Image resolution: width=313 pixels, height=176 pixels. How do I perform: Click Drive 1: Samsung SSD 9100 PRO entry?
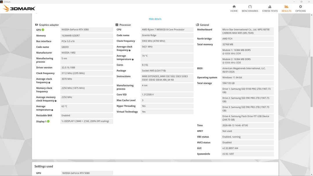[248, 91]
